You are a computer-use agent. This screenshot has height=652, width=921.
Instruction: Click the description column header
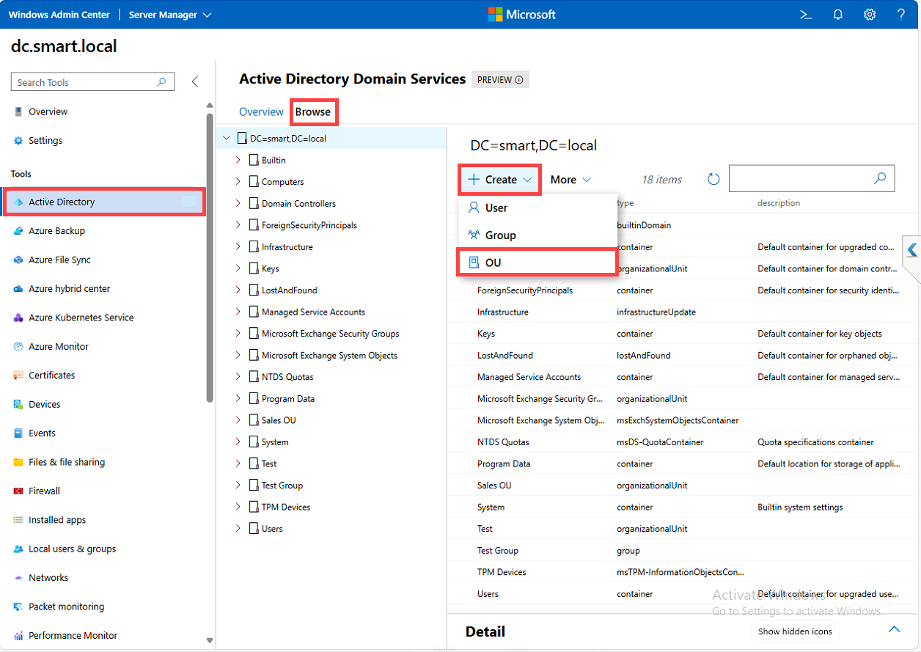(779, 203)
